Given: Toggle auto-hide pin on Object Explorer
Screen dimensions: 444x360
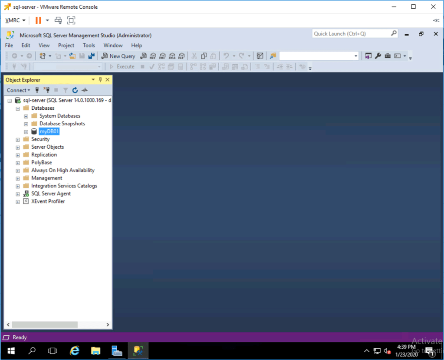Looking at the screenshot, I should (x=100, y=80).
